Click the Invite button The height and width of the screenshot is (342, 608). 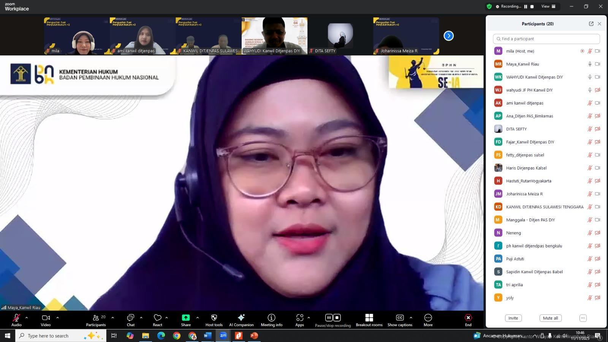513,318
